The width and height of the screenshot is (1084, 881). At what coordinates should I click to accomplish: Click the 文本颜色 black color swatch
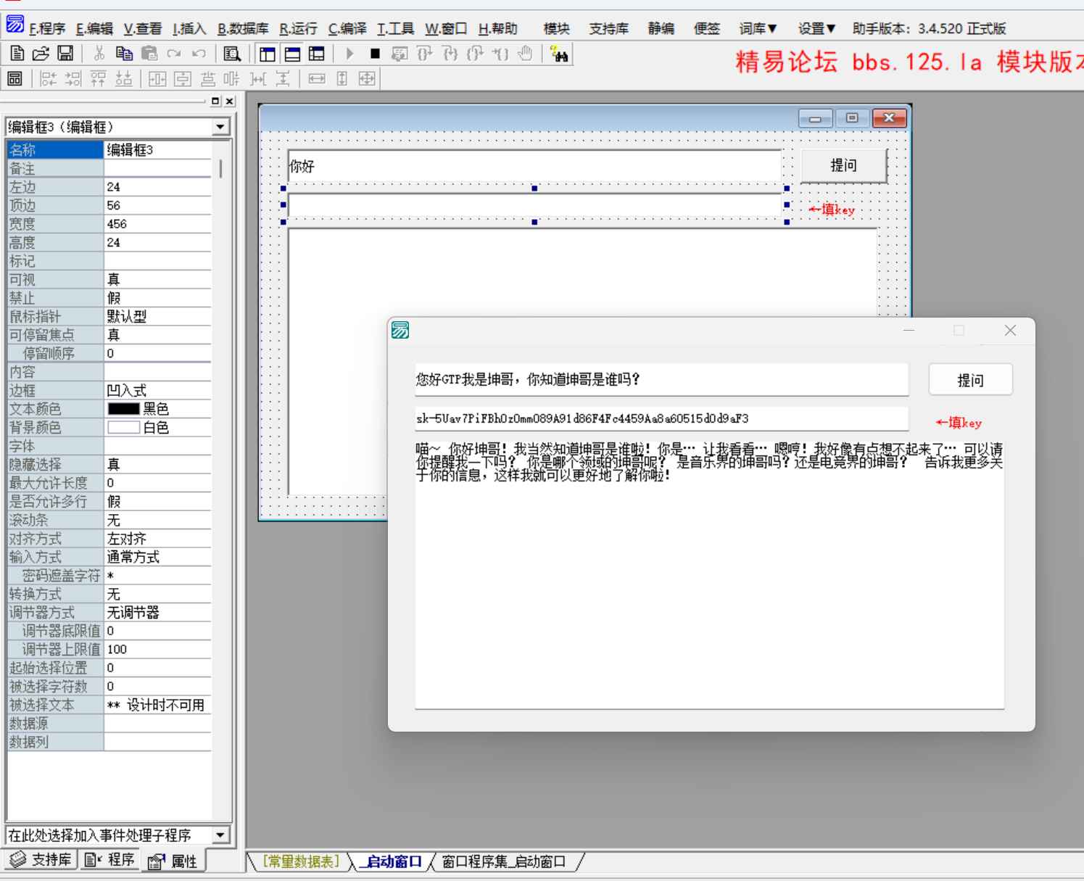123,409
